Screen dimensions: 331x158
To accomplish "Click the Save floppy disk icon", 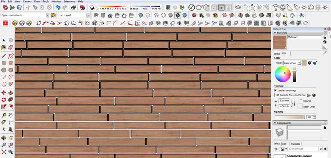I will coord(19,8).
